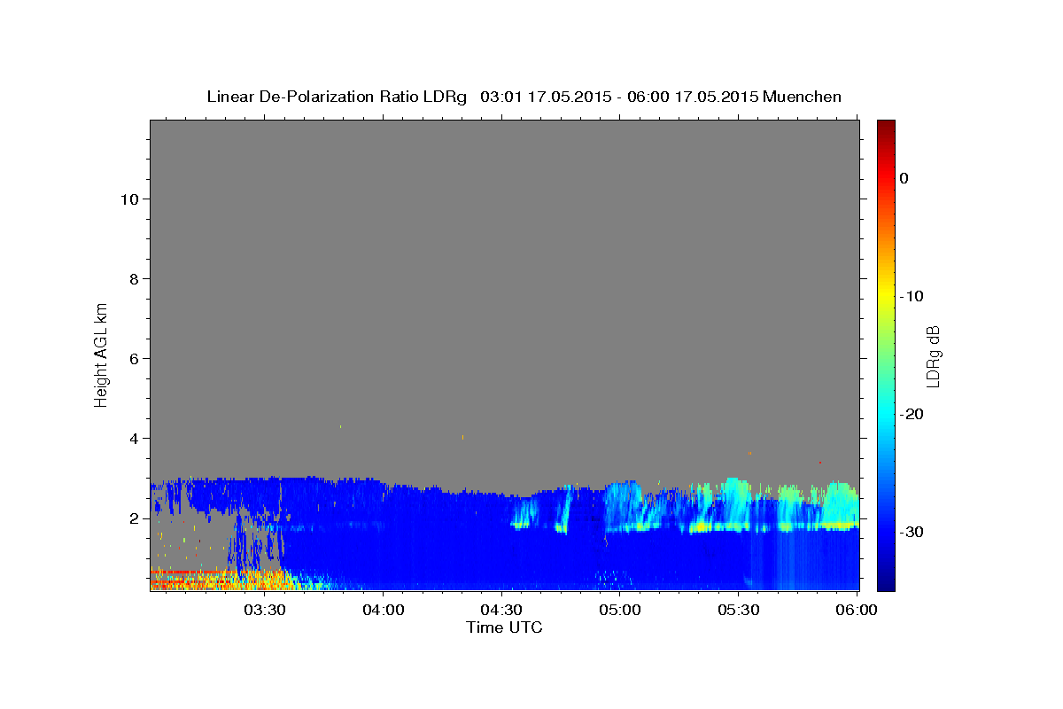Screen dimensions: 1063x709
Task: Click the height tick label 4
Action: (133, 439)
